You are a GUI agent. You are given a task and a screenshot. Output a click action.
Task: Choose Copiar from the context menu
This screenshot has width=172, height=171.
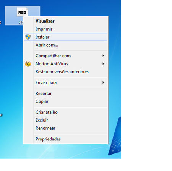66,102
